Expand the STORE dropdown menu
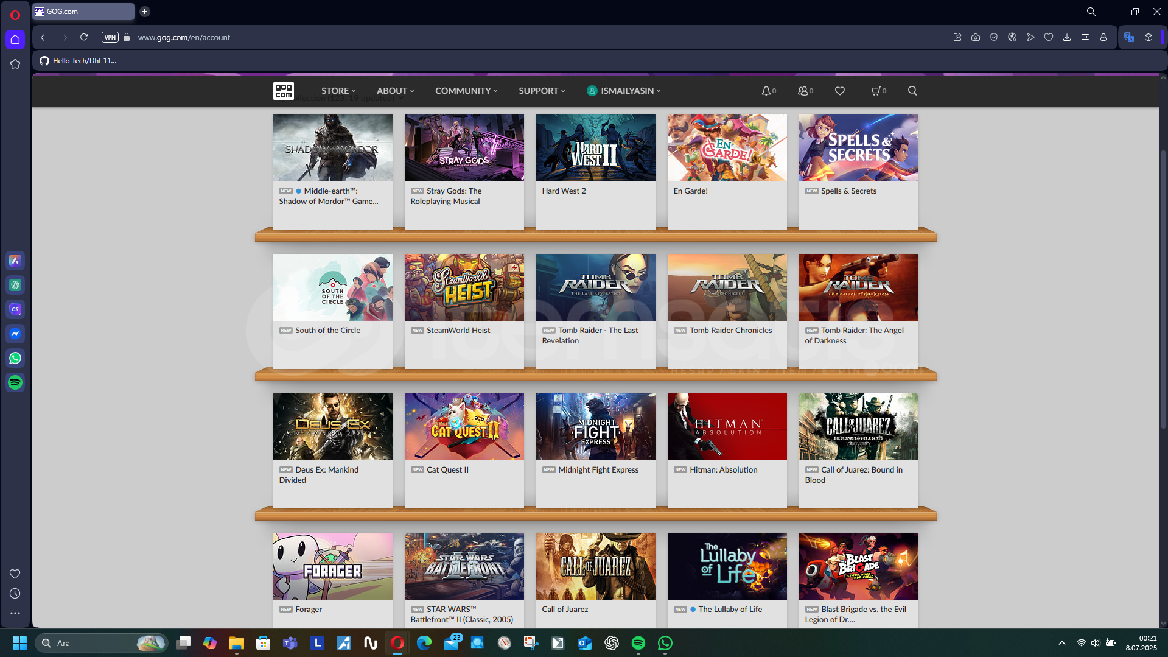This screenshot has width=1168, height=657. click(338, 91)
